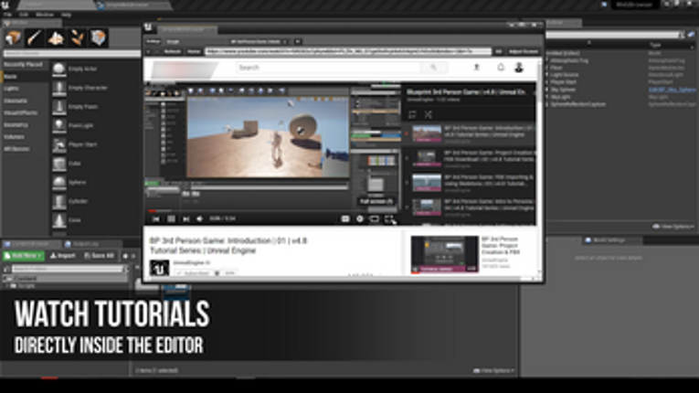This screenshot has width=699, height=393.
Task: Switch video to theater mode
Action: 374,219
